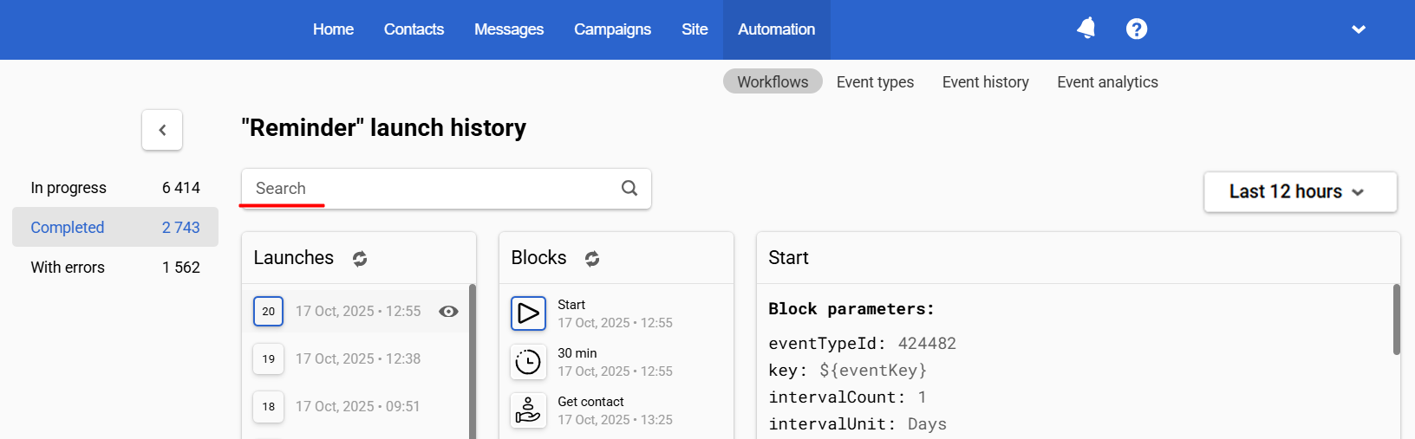The height and width of the screenshot is (439, 1415).
Task: Open the Last 12 hours dropdown
Action: click(1300, 191)
